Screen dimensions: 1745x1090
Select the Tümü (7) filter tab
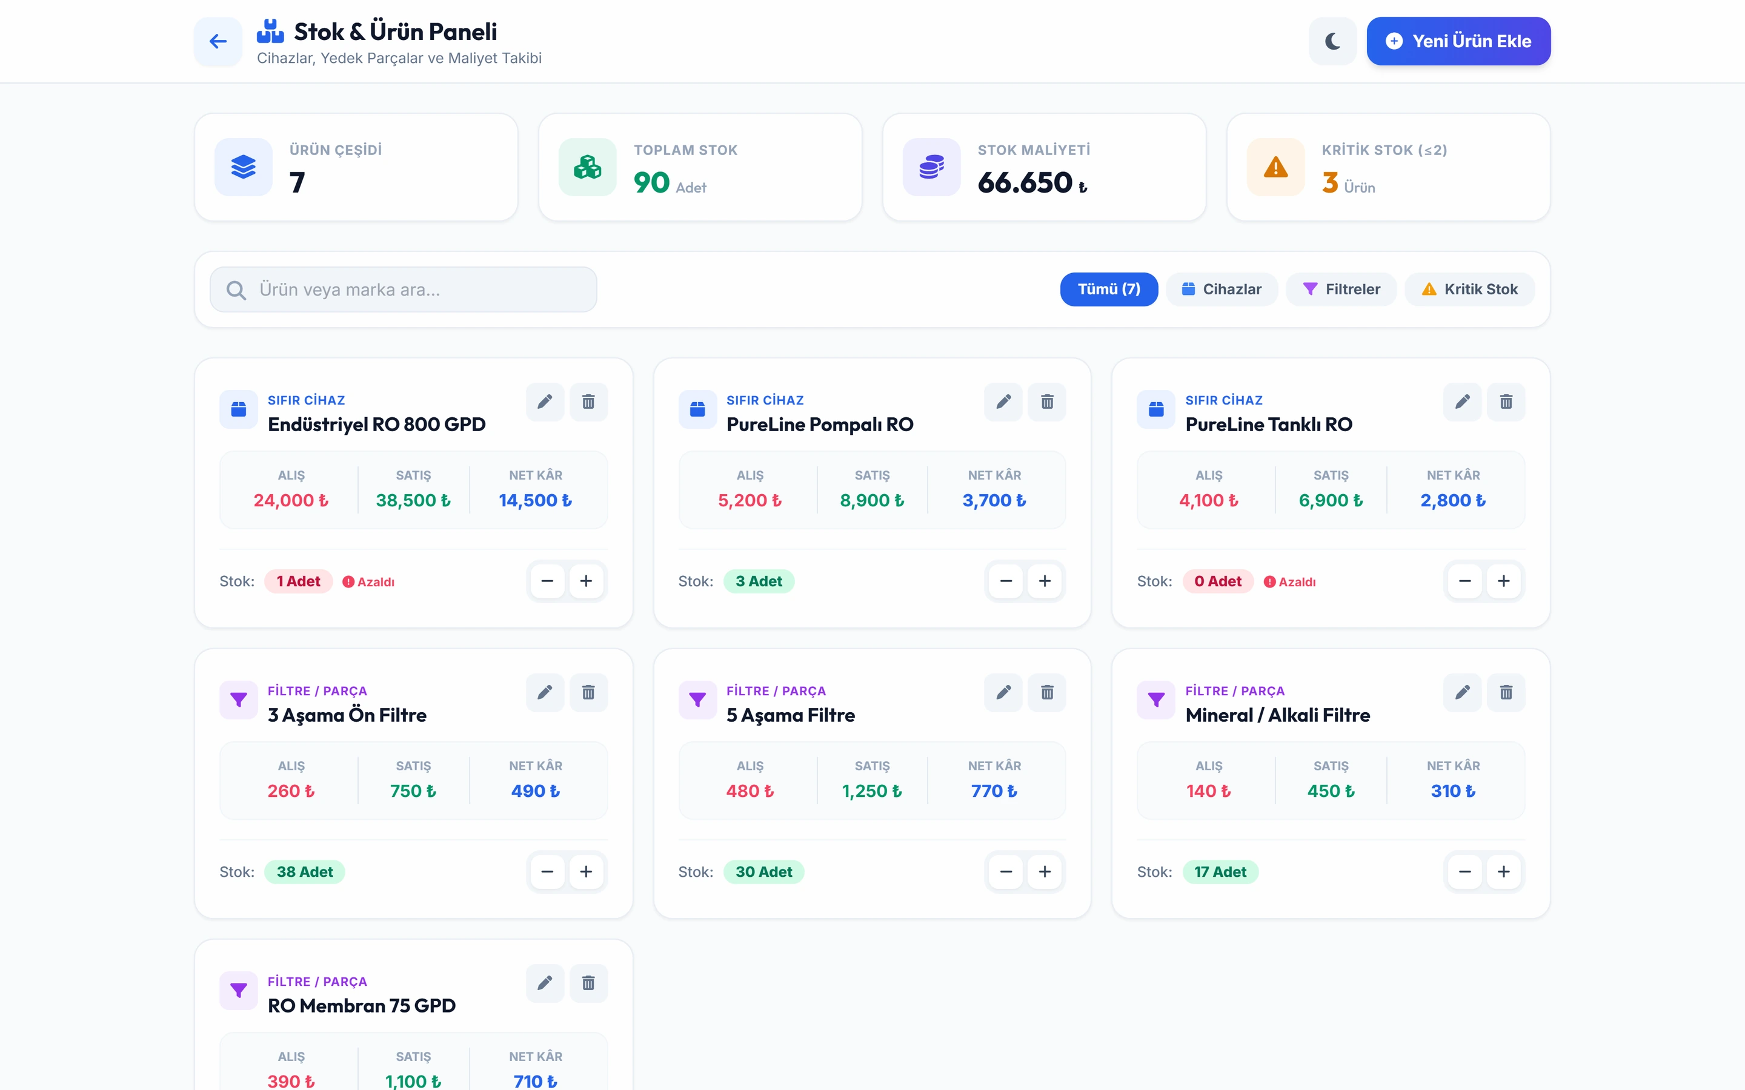pyautogui.click(x=1108, y=289)
